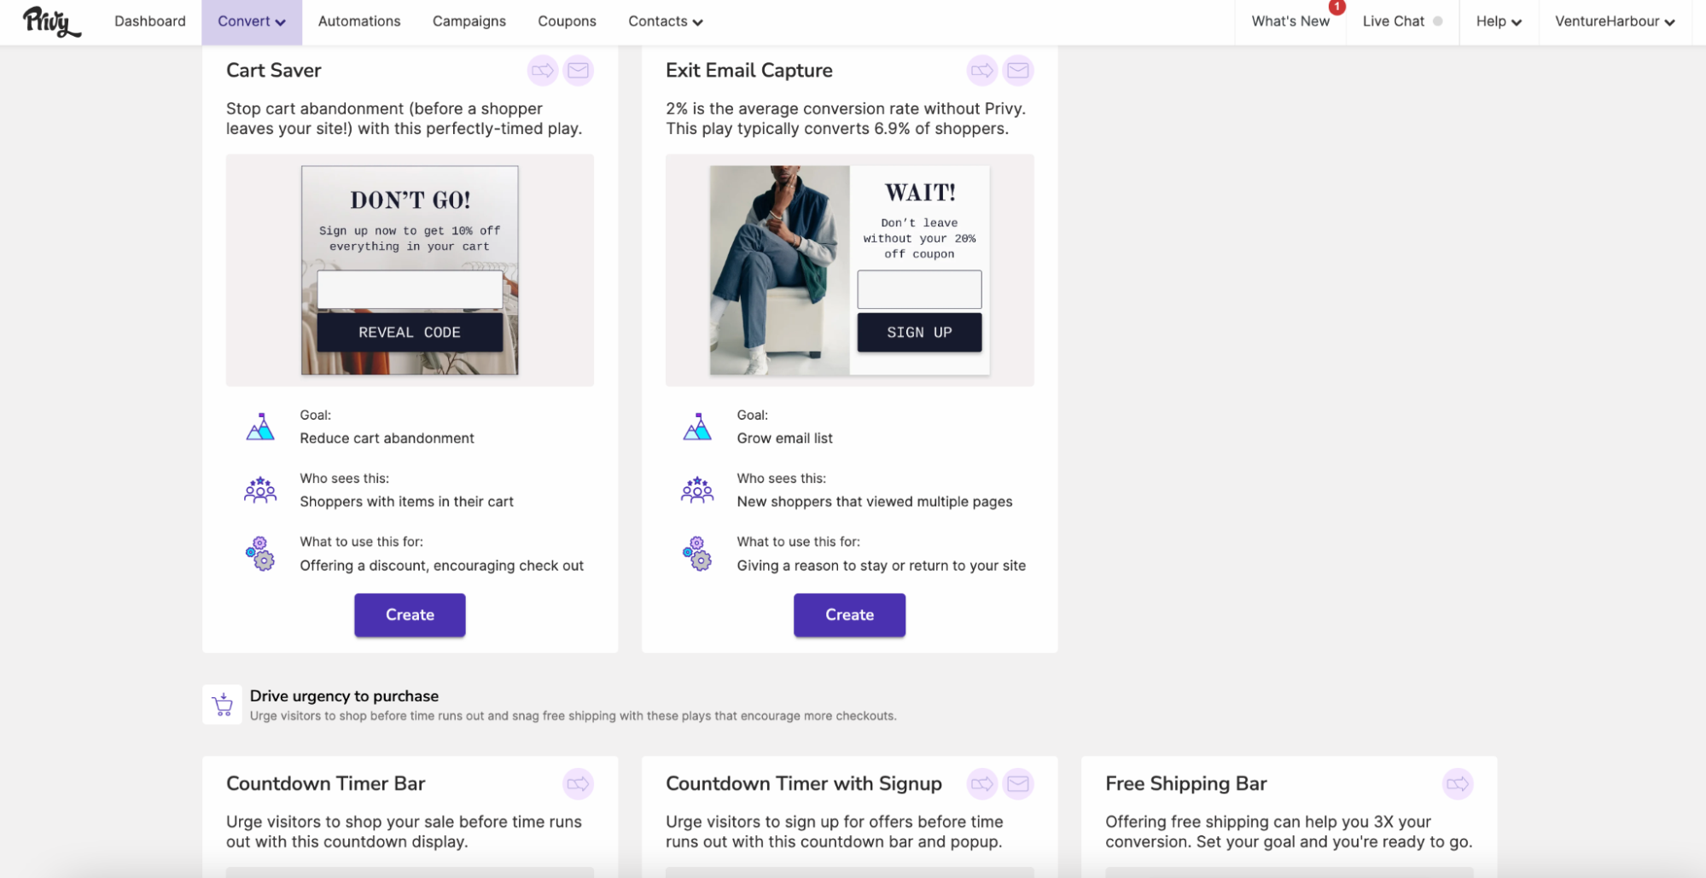Click the arrow icon on Free Shipping Bar
The width and height of the screenshot is (1706, 878).
(x=1458, y=783)
